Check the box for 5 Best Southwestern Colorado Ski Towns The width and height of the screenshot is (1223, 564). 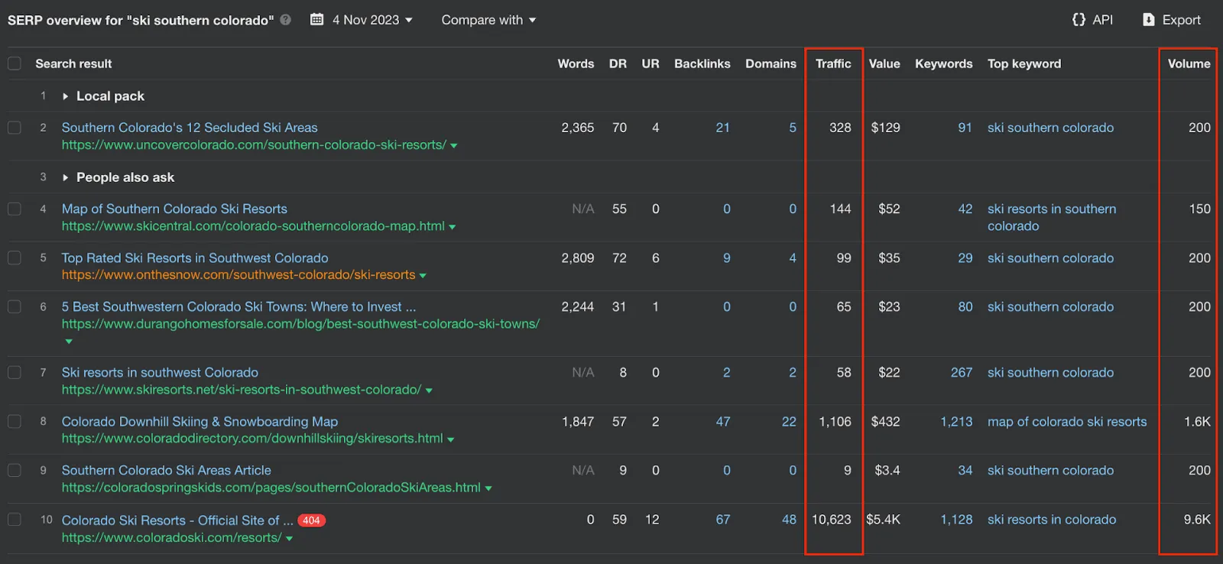[x=15, y=306]
